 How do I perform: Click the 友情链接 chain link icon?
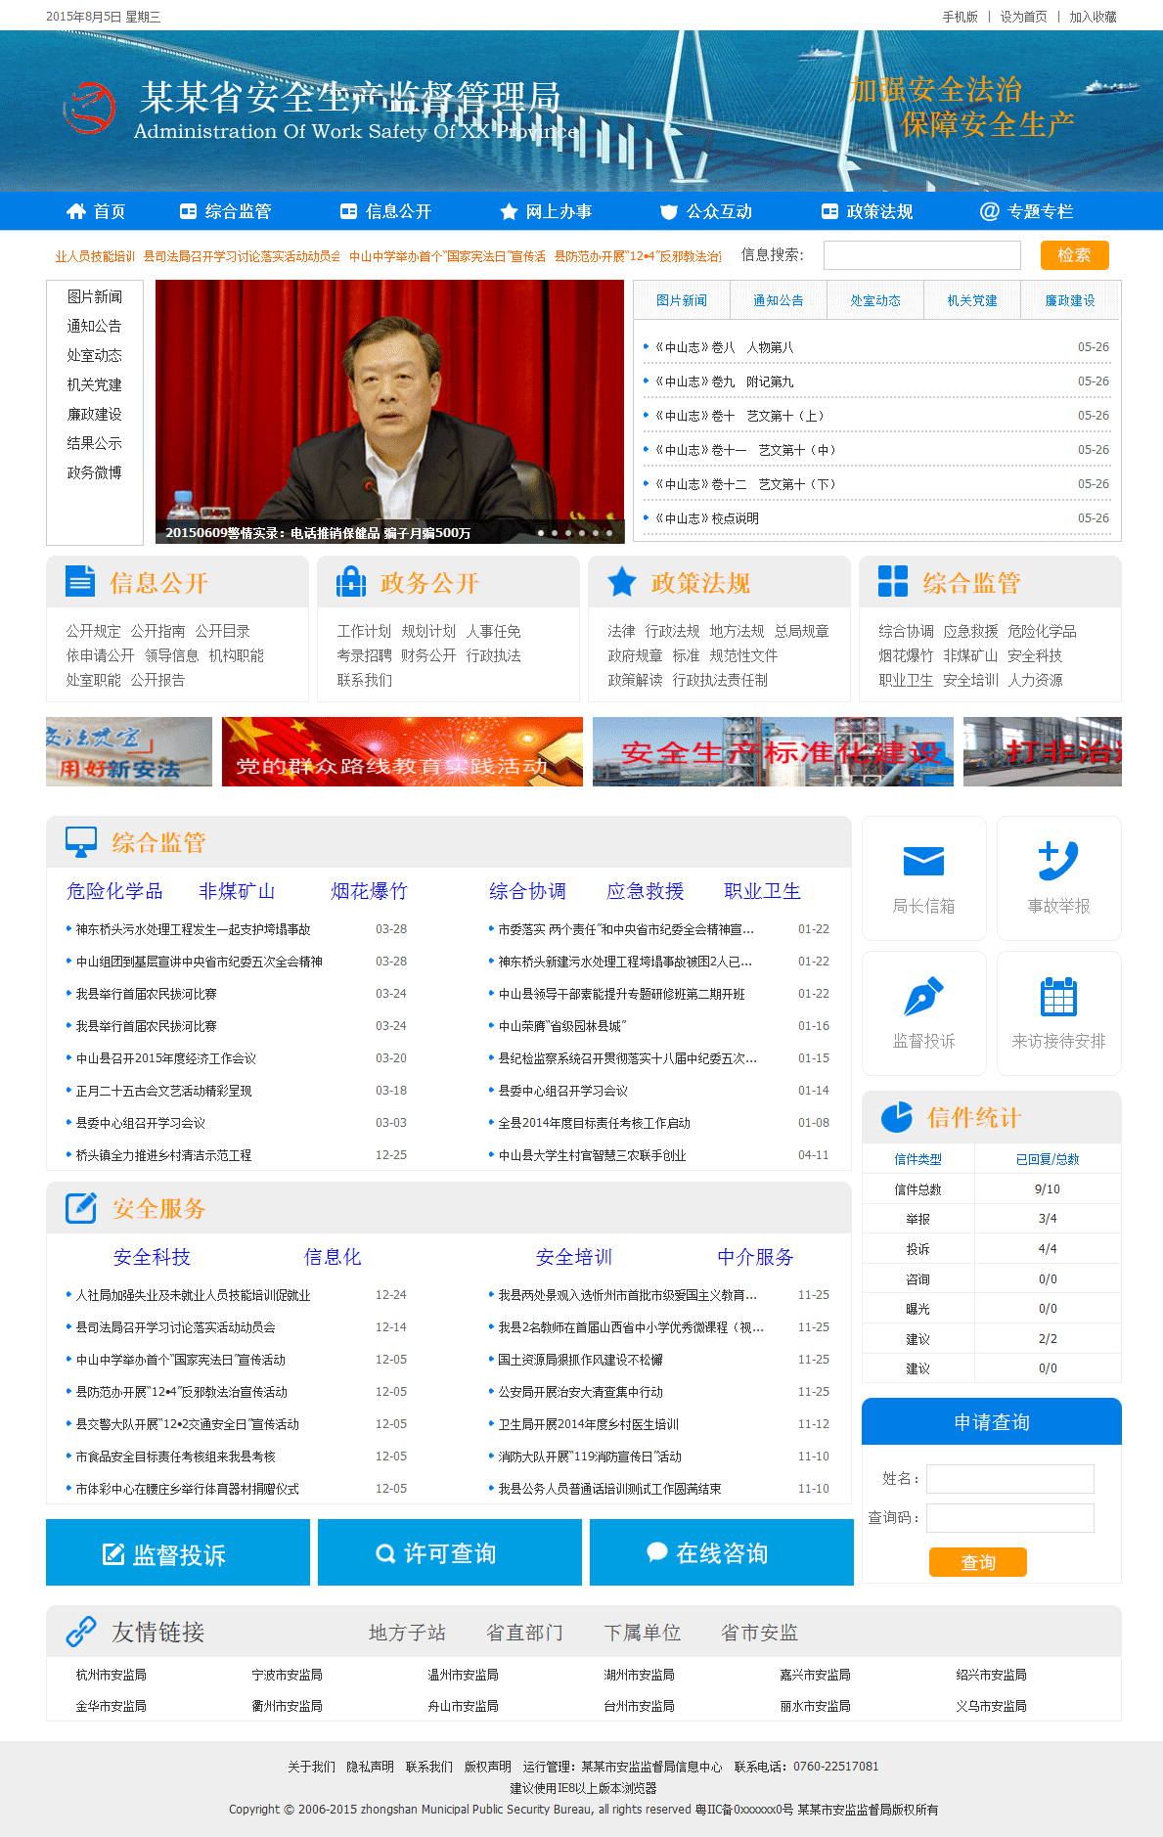coord(80,1632)
